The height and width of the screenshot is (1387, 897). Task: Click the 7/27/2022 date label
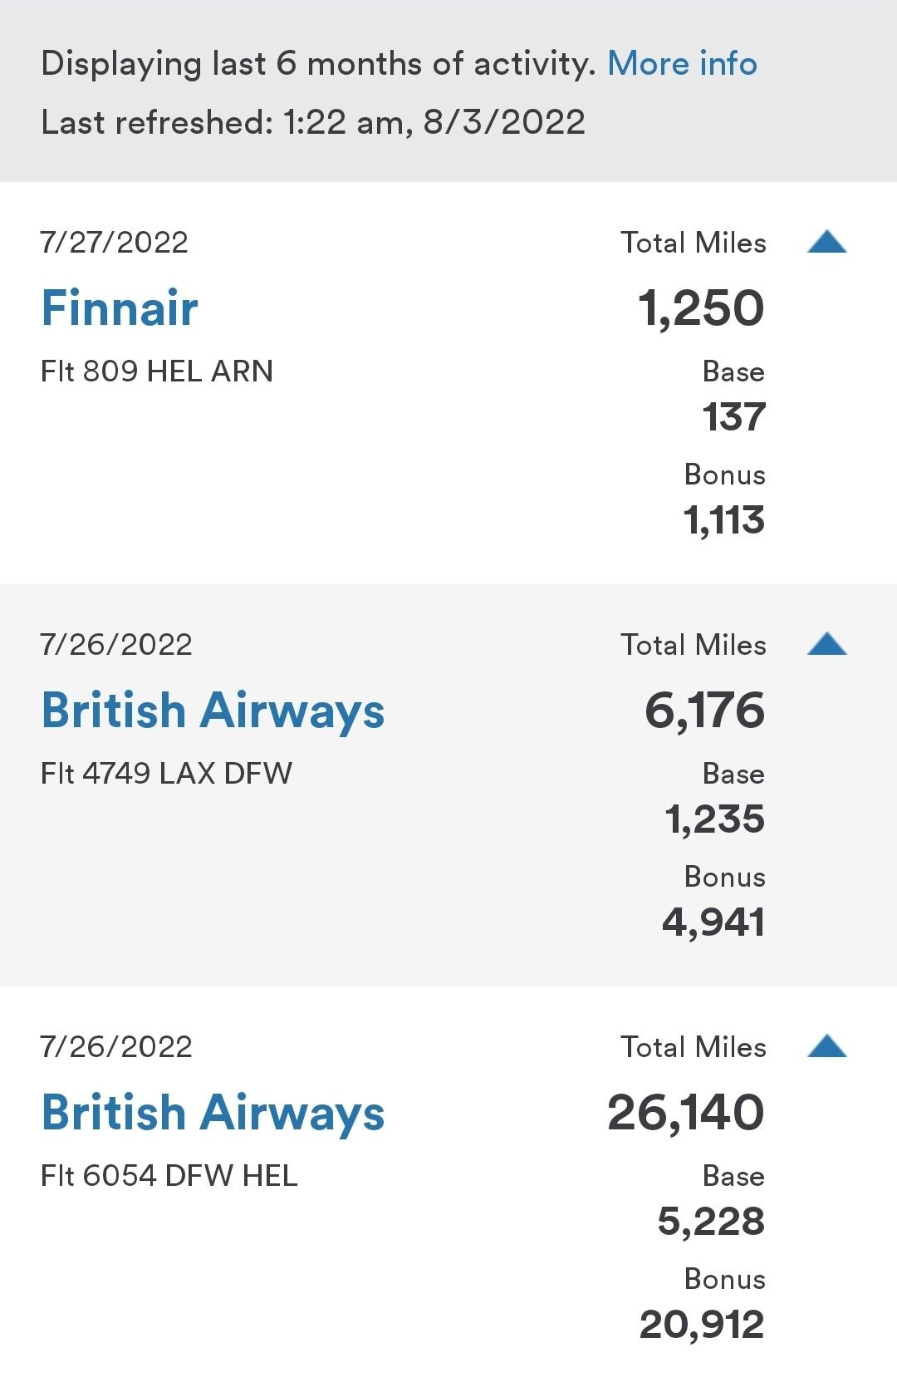[115, 243]
